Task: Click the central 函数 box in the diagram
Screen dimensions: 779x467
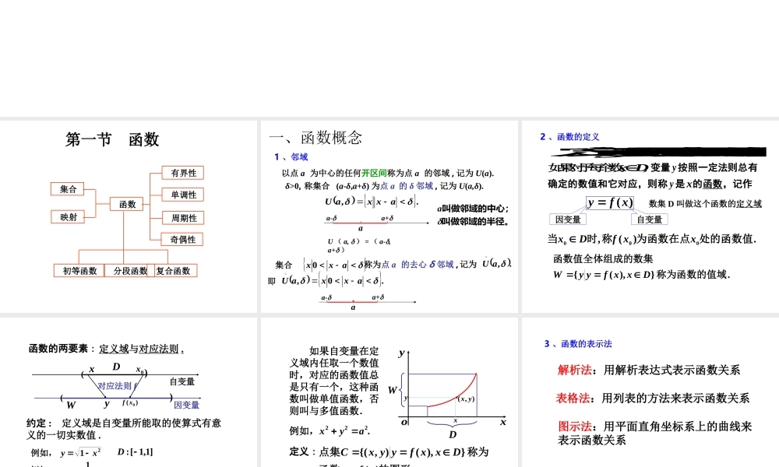Action: coord(127,204)
